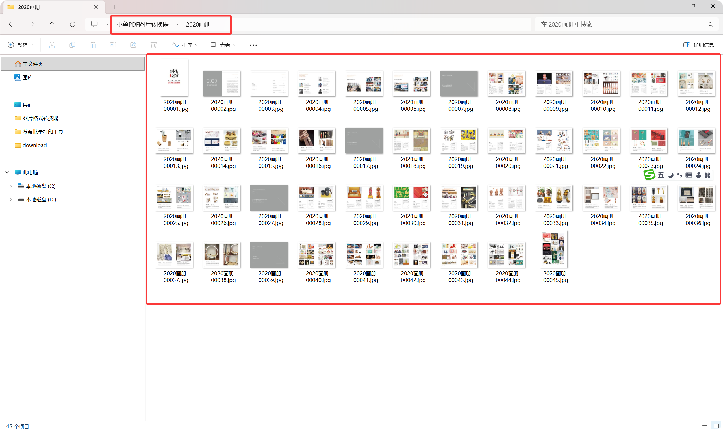Click 小鱼PDF图片转换器 breadcrumb in address bar
Screen dimensions: 723x429
(x=142, y=24)
